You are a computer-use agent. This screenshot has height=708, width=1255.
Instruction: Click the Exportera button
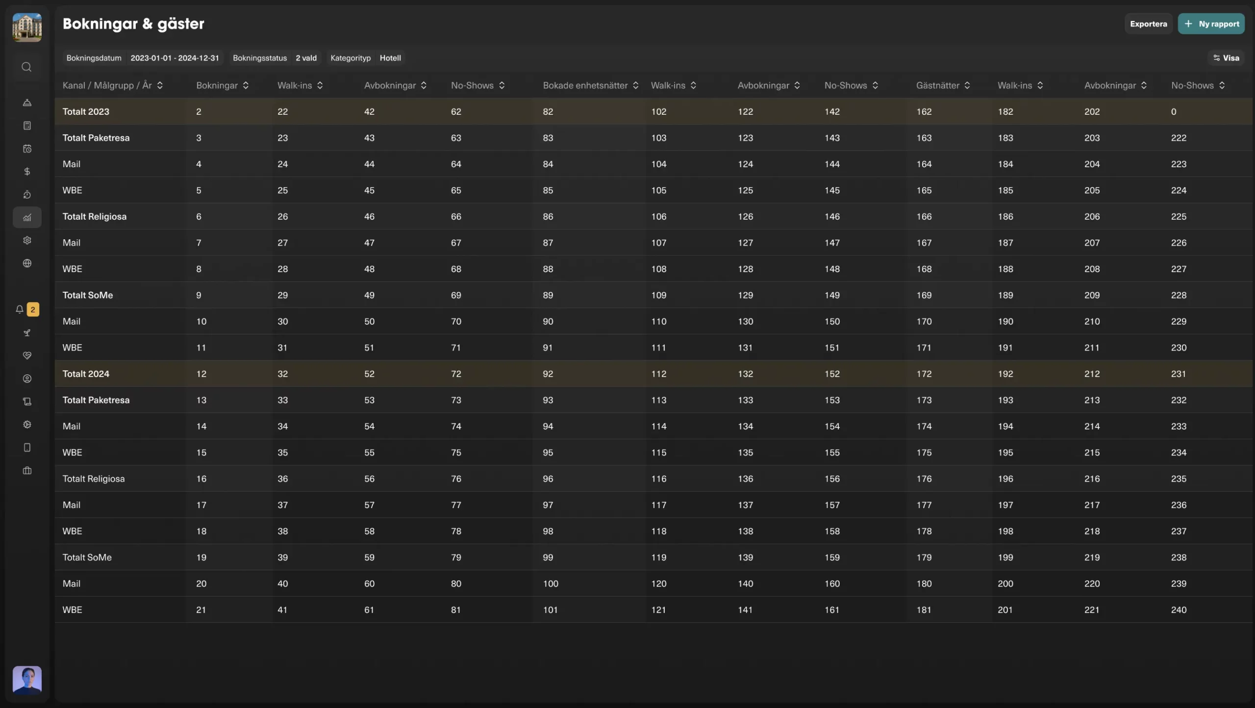click(x=1148, y=24)
